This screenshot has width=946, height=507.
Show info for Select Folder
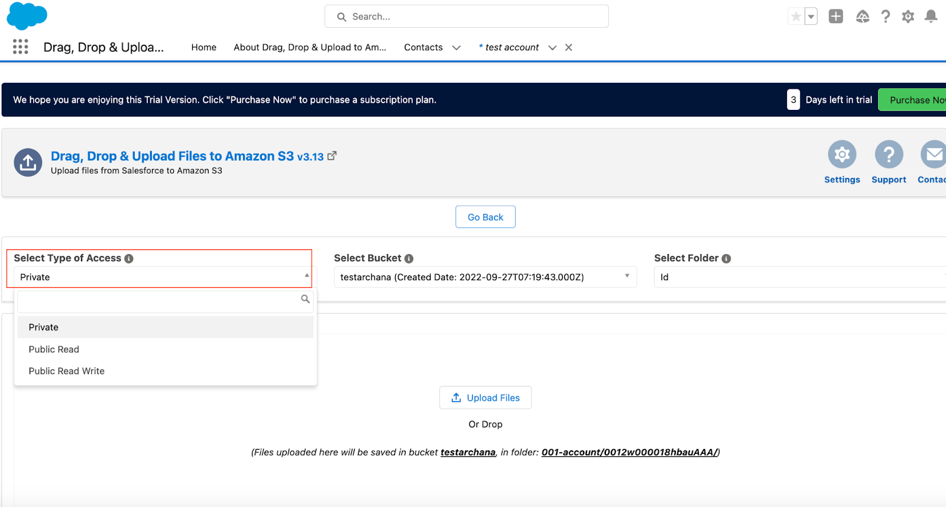726,259
